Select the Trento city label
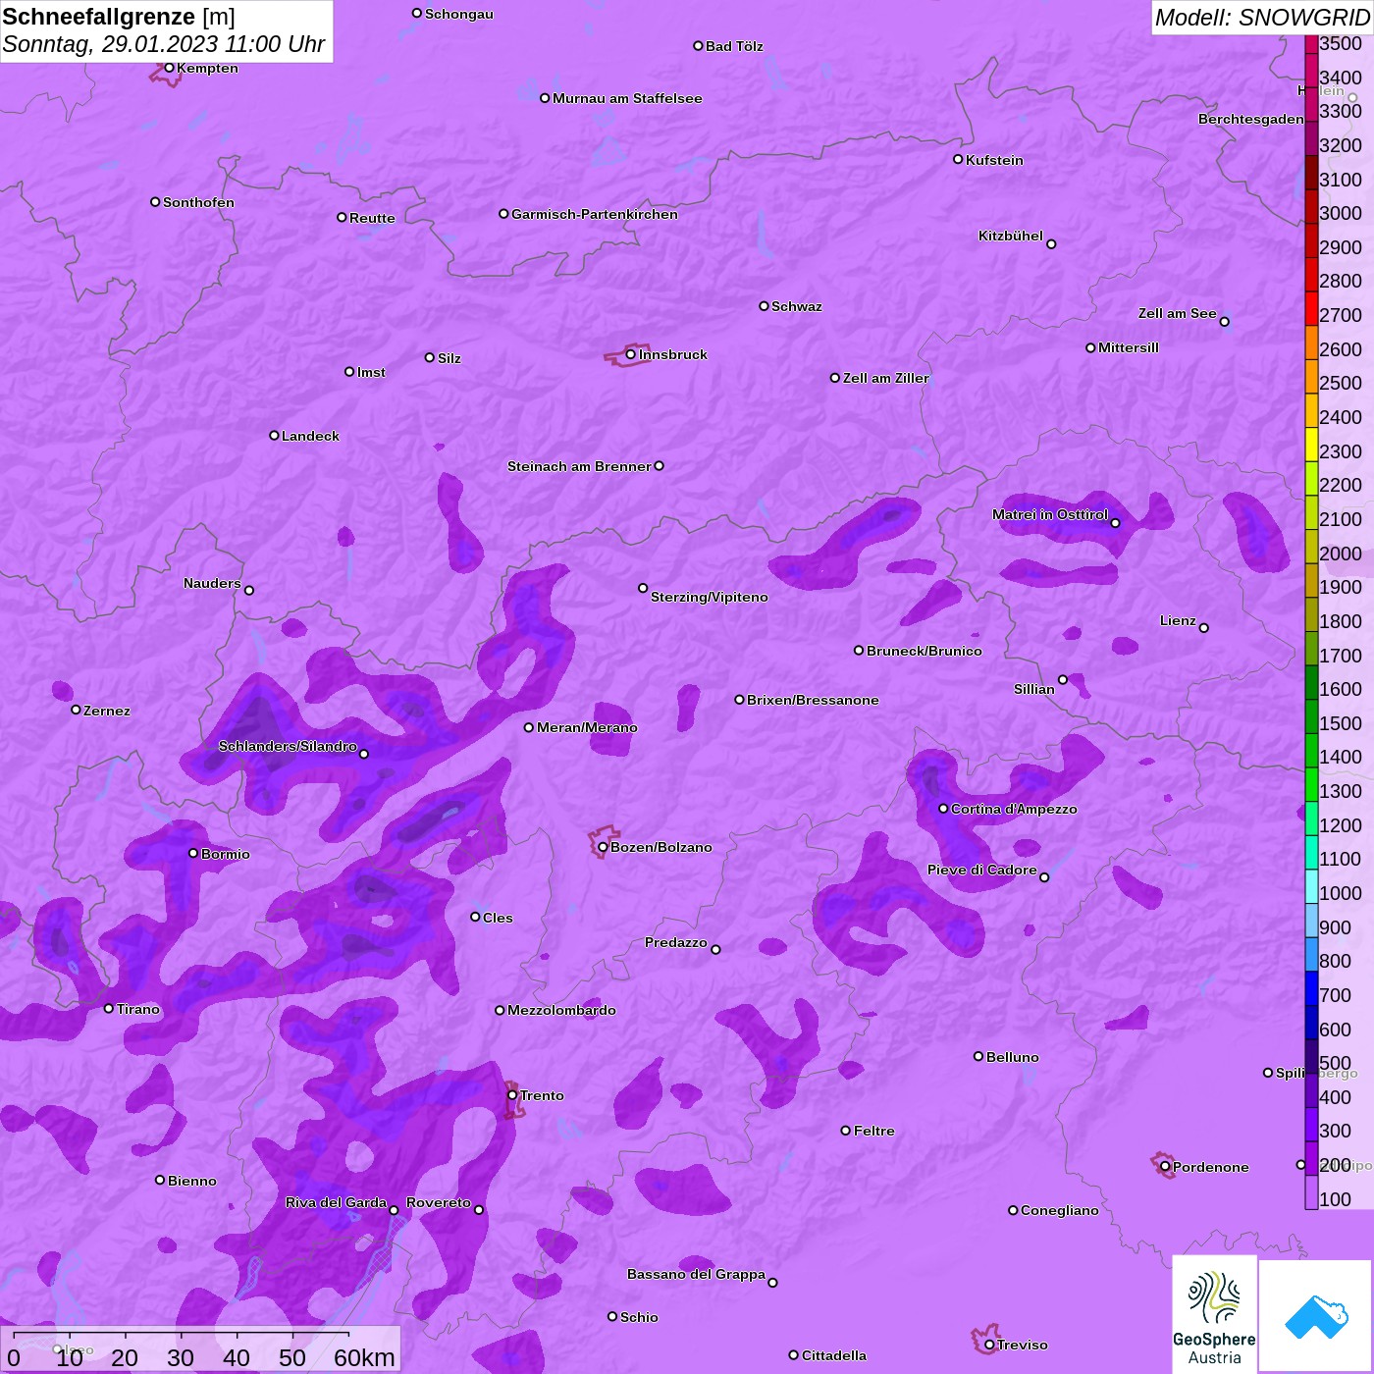This screenshot has height=1374, width=1374. [542, 1095]
